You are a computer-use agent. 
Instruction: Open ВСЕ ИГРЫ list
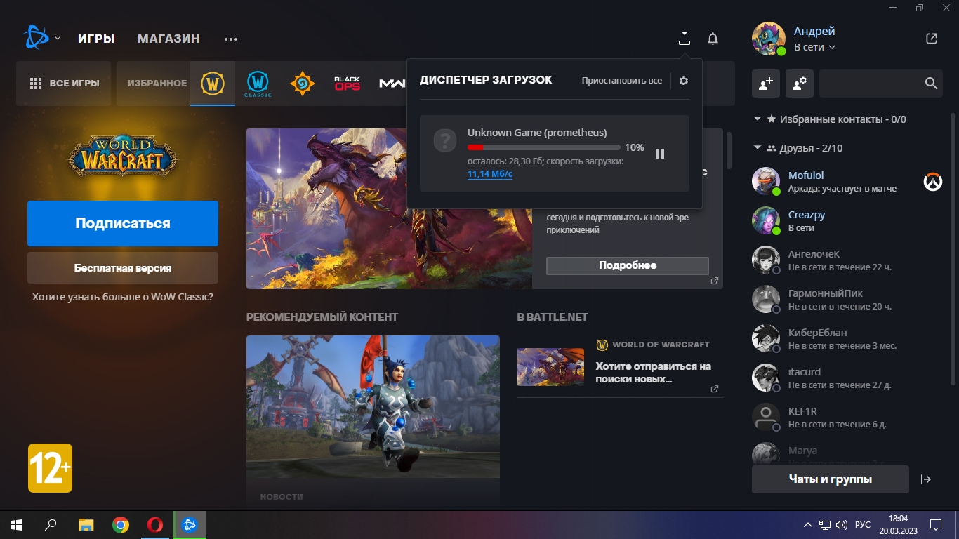coord(64,84)
